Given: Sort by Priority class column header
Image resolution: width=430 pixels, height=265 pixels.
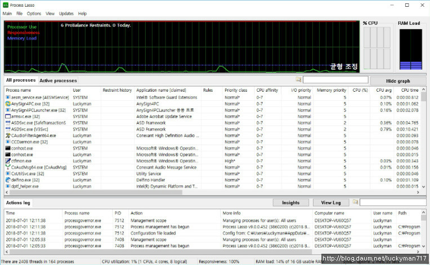Looking at the screenshot, I should click(x=238, y=90).
